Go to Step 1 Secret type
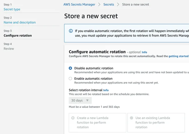189x134 pixels. (x=12, y=9)
